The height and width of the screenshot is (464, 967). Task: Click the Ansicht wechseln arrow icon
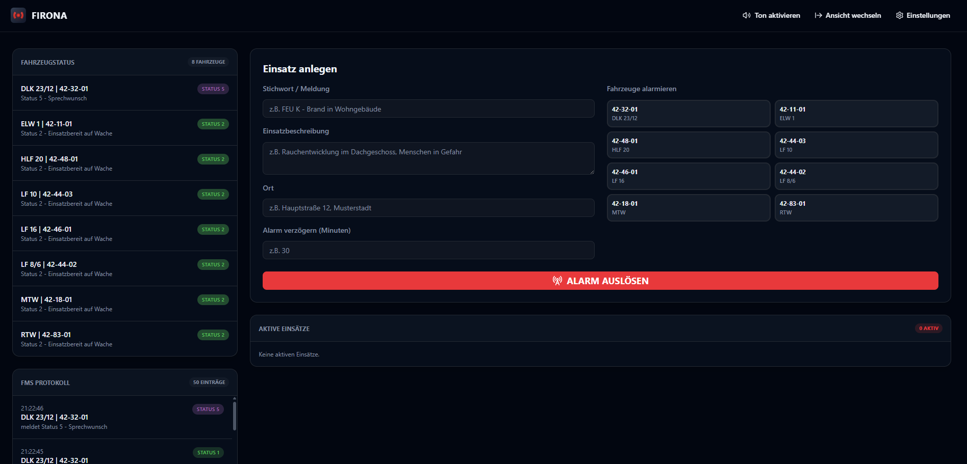point(818,15)
